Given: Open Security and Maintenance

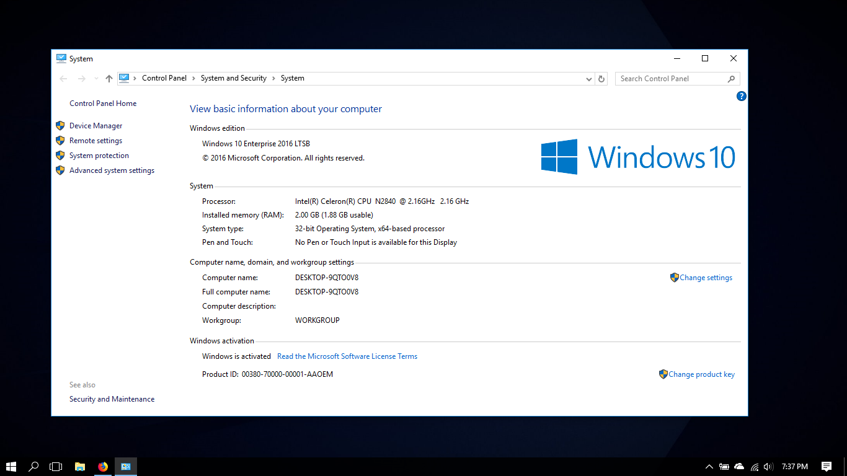Looking at the screenshot, I should click(112, 399).
